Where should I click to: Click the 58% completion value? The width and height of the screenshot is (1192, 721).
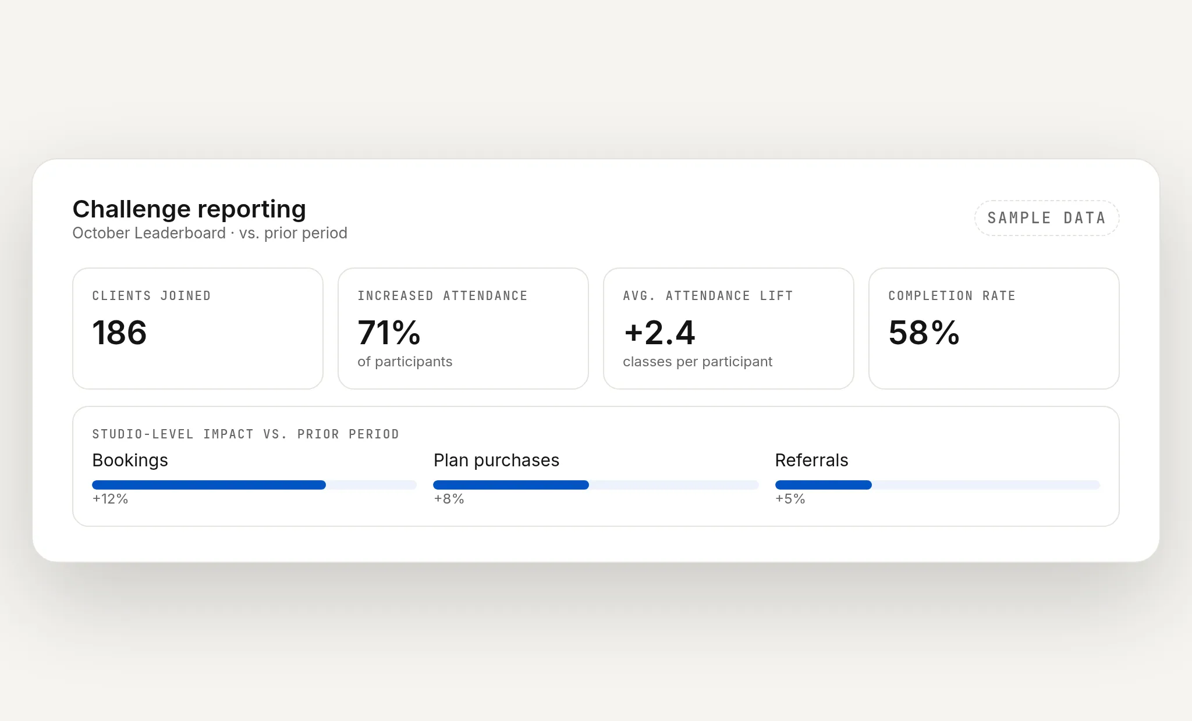pos(924,333)
